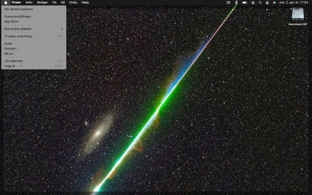Launch Siri from menu bar
312x195 pixels.
tap(274, 2)
